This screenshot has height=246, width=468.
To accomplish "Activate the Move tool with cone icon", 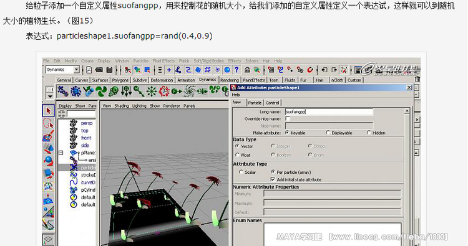I will (48, 148).
